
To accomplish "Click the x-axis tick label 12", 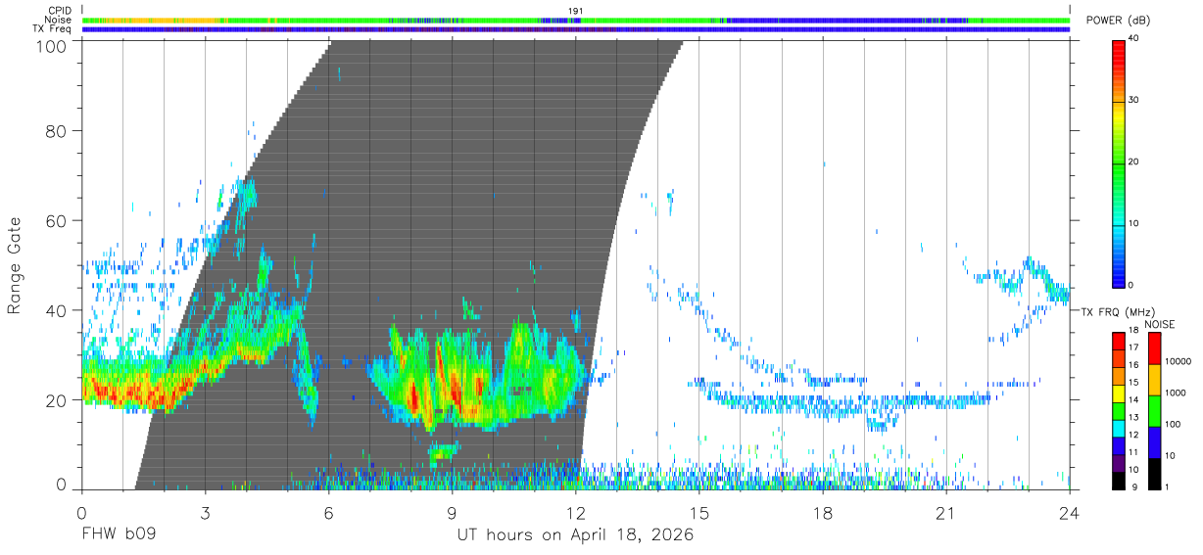I will tap(575, 512).
